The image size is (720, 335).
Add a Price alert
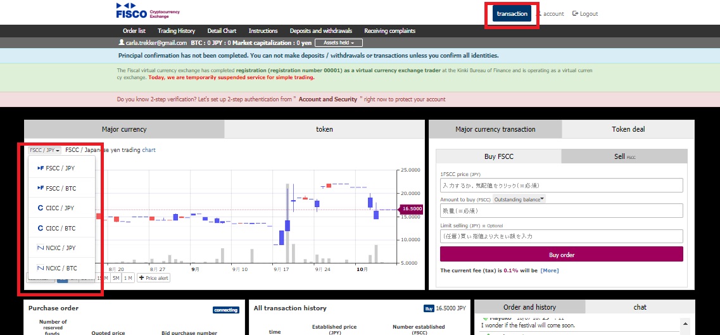pos(153,277)
